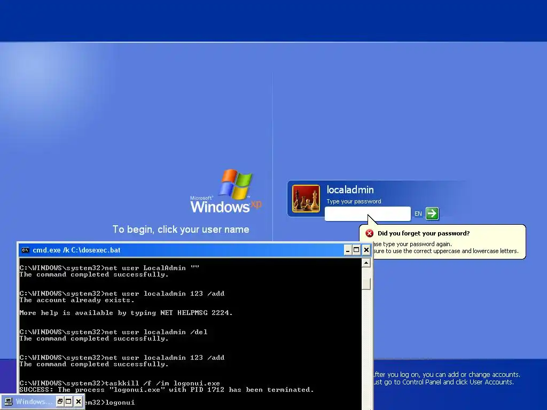This screenshot has width=547, height=410.
Task: Click the 'The account already exists.' line
Action: tap(77, 300)
